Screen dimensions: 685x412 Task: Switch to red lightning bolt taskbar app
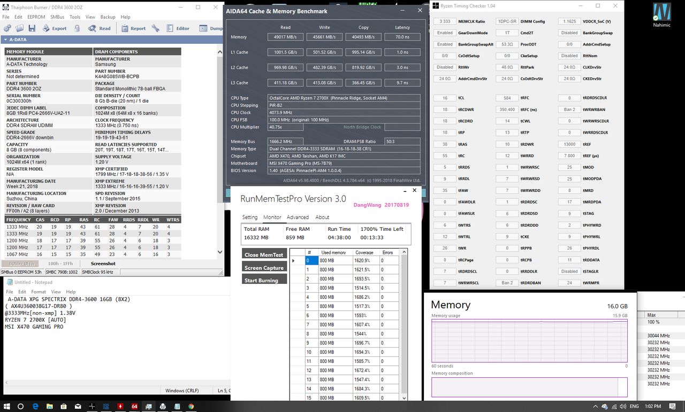[x=120, y=406]
